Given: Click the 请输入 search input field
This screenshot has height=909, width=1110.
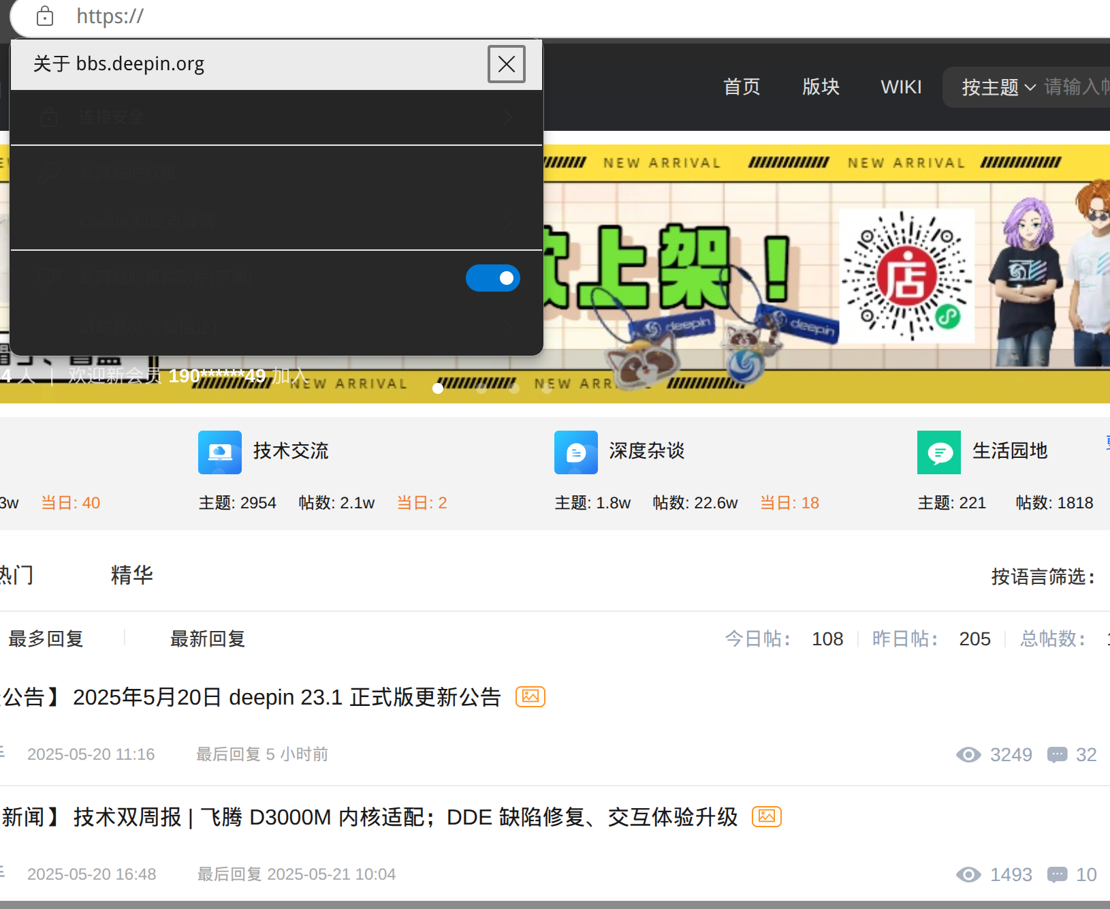Looking at the screenshot, I should tap(1077, 87).
